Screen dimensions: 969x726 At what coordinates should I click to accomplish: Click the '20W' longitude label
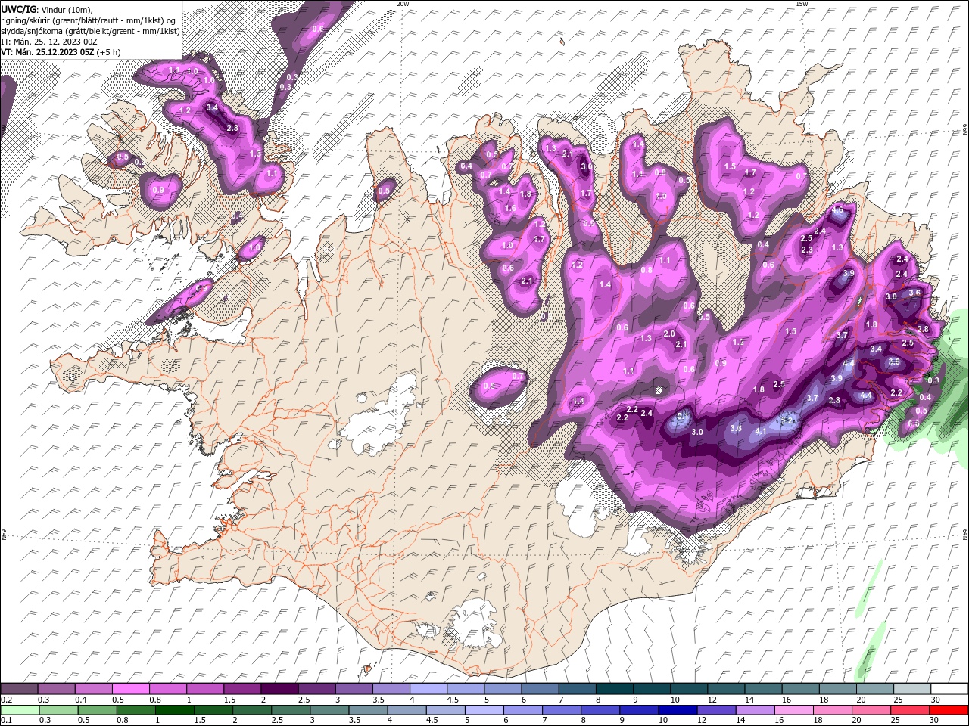pyautogui.click(x=403, y=4)
